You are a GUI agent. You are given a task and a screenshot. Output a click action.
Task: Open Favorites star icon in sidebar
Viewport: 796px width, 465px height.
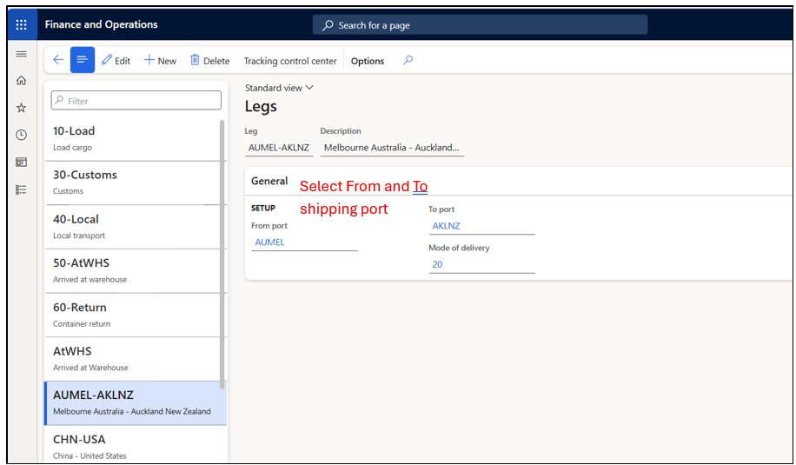[x=22, y=108]
